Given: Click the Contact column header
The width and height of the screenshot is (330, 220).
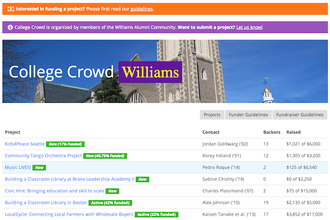Looking at the screenshot, I should [x=211, y=132].
